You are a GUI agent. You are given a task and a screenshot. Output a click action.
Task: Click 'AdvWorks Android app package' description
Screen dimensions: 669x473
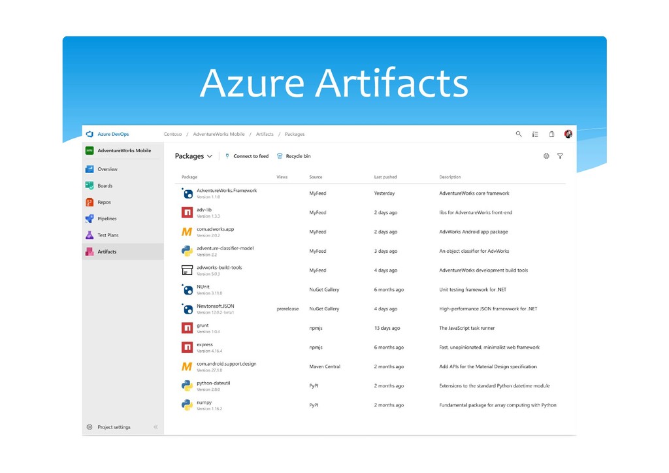[474, 232]
